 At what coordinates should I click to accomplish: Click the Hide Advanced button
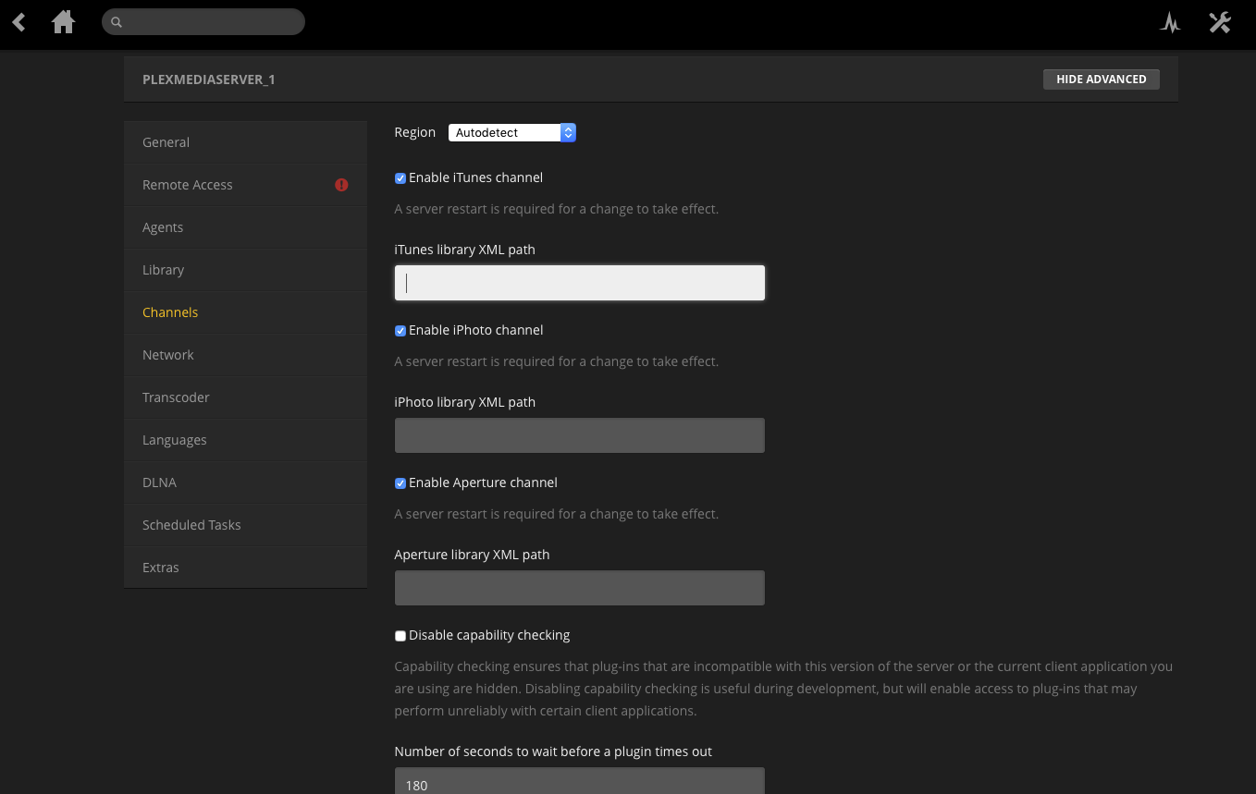[1101, 79]
